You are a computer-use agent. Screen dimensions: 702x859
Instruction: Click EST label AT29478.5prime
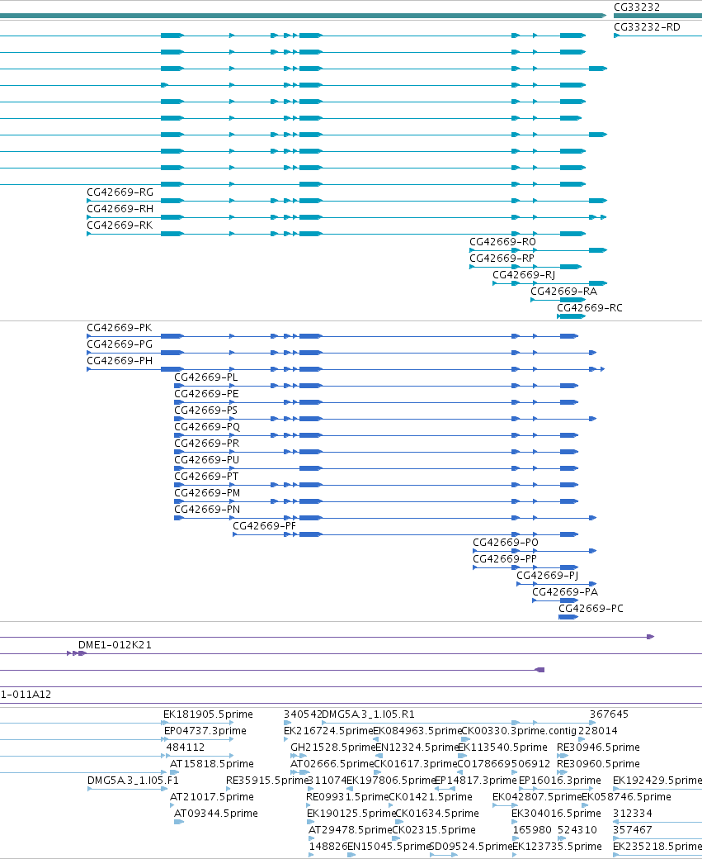(x=351, y=830)
